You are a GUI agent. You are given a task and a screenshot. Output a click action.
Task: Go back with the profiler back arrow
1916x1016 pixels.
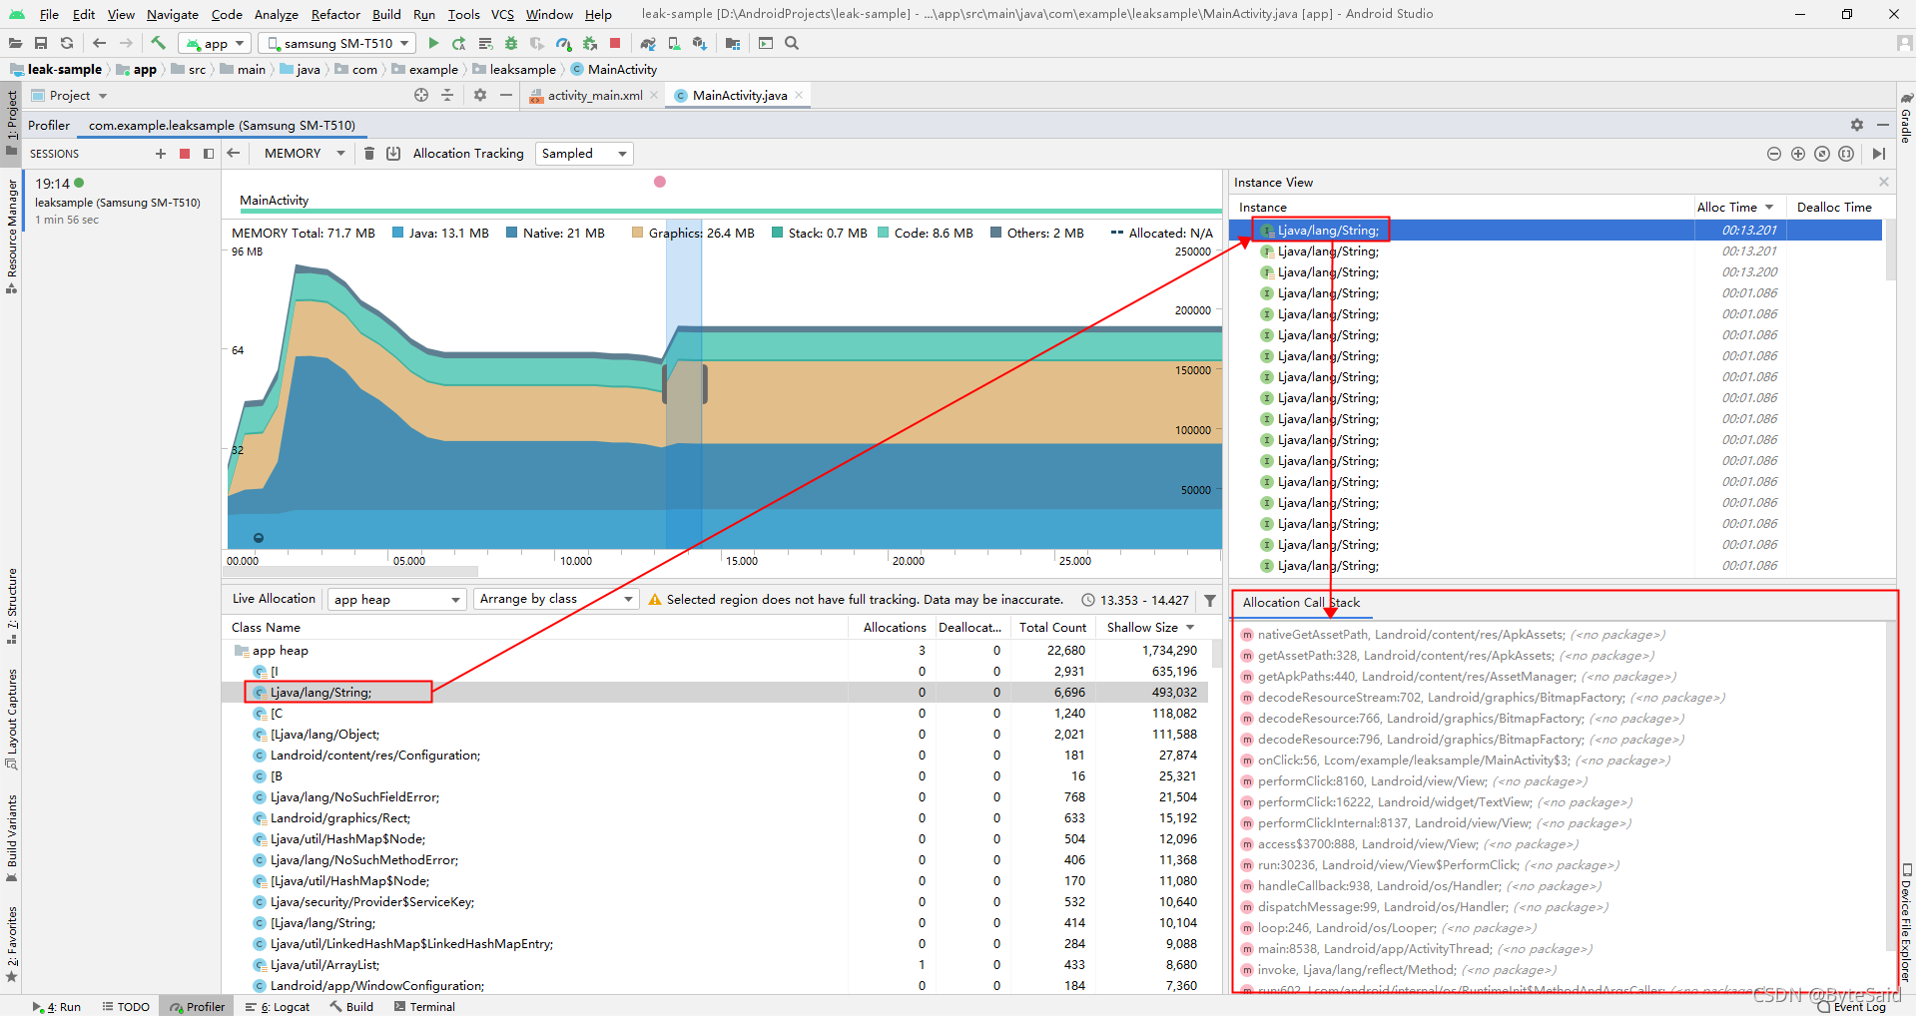(x=234, y=153)
